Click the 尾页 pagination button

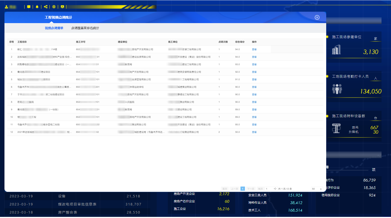[x=260, y=189]
